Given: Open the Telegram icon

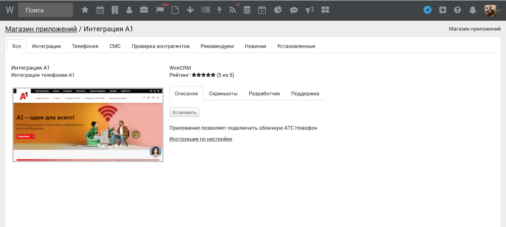Looking at the screenshot, I should [x=428, y=10].
